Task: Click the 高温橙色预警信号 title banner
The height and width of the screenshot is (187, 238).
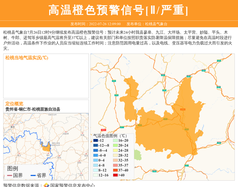Action: tap(118, 10)
